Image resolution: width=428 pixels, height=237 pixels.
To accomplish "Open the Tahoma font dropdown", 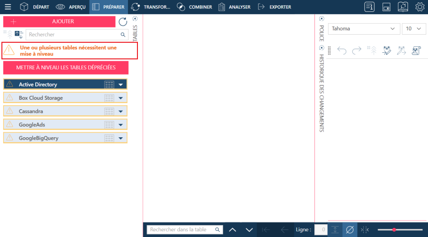I will coord(364,28).
